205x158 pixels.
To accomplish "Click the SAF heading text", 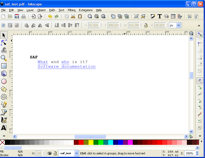I will [34, 57].
